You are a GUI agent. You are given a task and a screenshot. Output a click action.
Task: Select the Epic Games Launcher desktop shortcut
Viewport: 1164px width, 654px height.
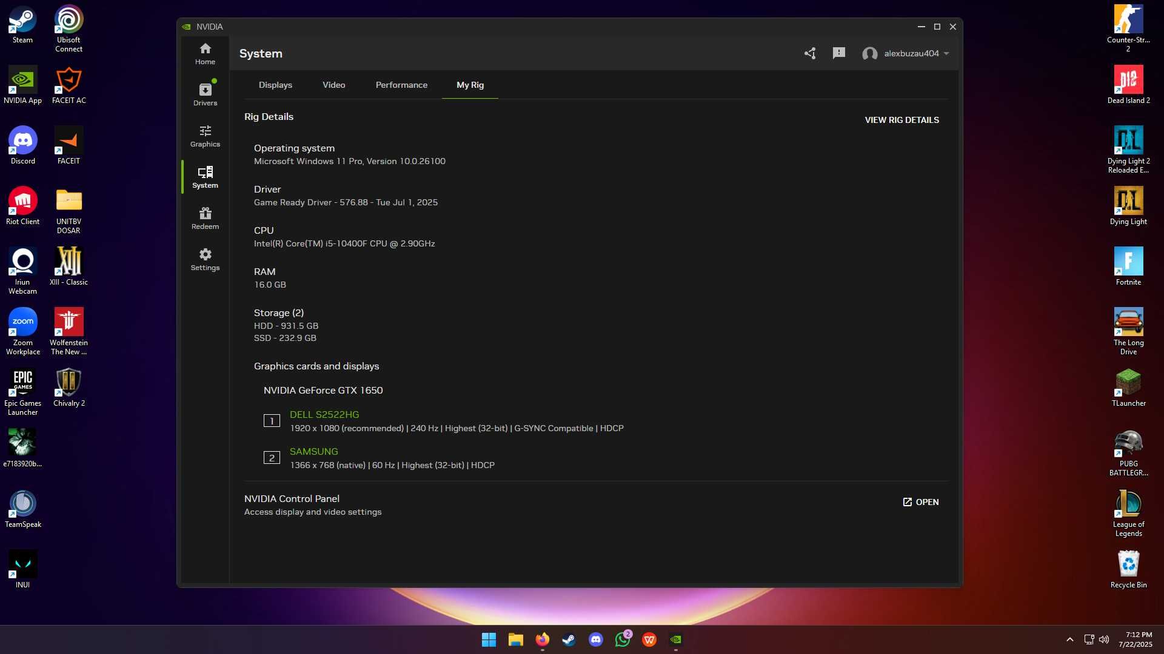point(23,392)
